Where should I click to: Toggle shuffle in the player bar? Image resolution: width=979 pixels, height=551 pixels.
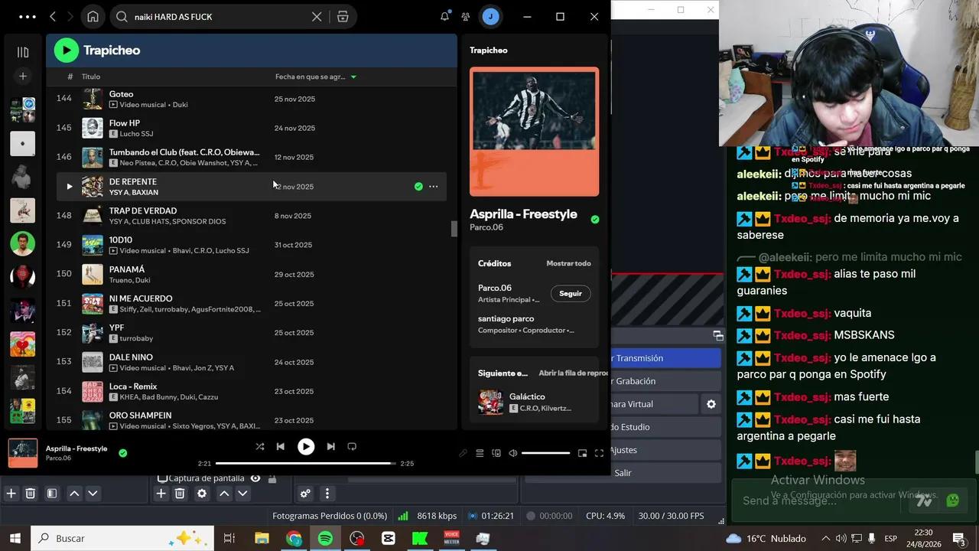point(260,447)
